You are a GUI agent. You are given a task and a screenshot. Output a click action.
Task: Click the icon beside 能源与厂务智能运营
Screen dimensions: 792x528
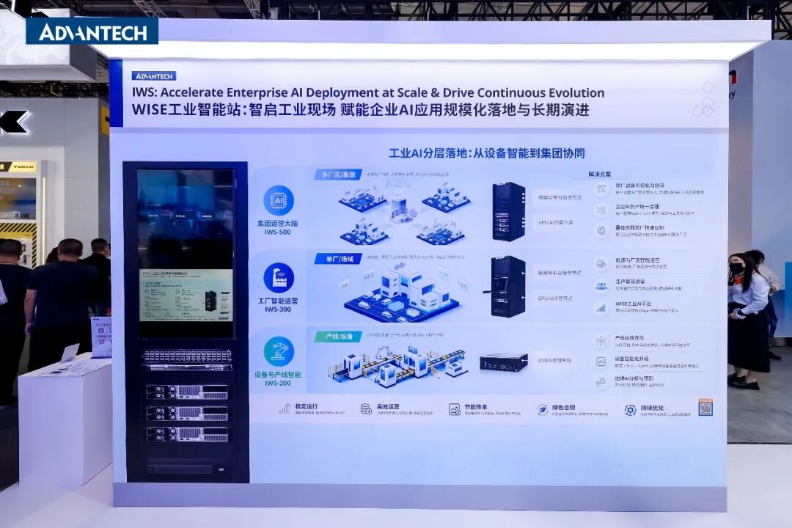click(601, 264)
